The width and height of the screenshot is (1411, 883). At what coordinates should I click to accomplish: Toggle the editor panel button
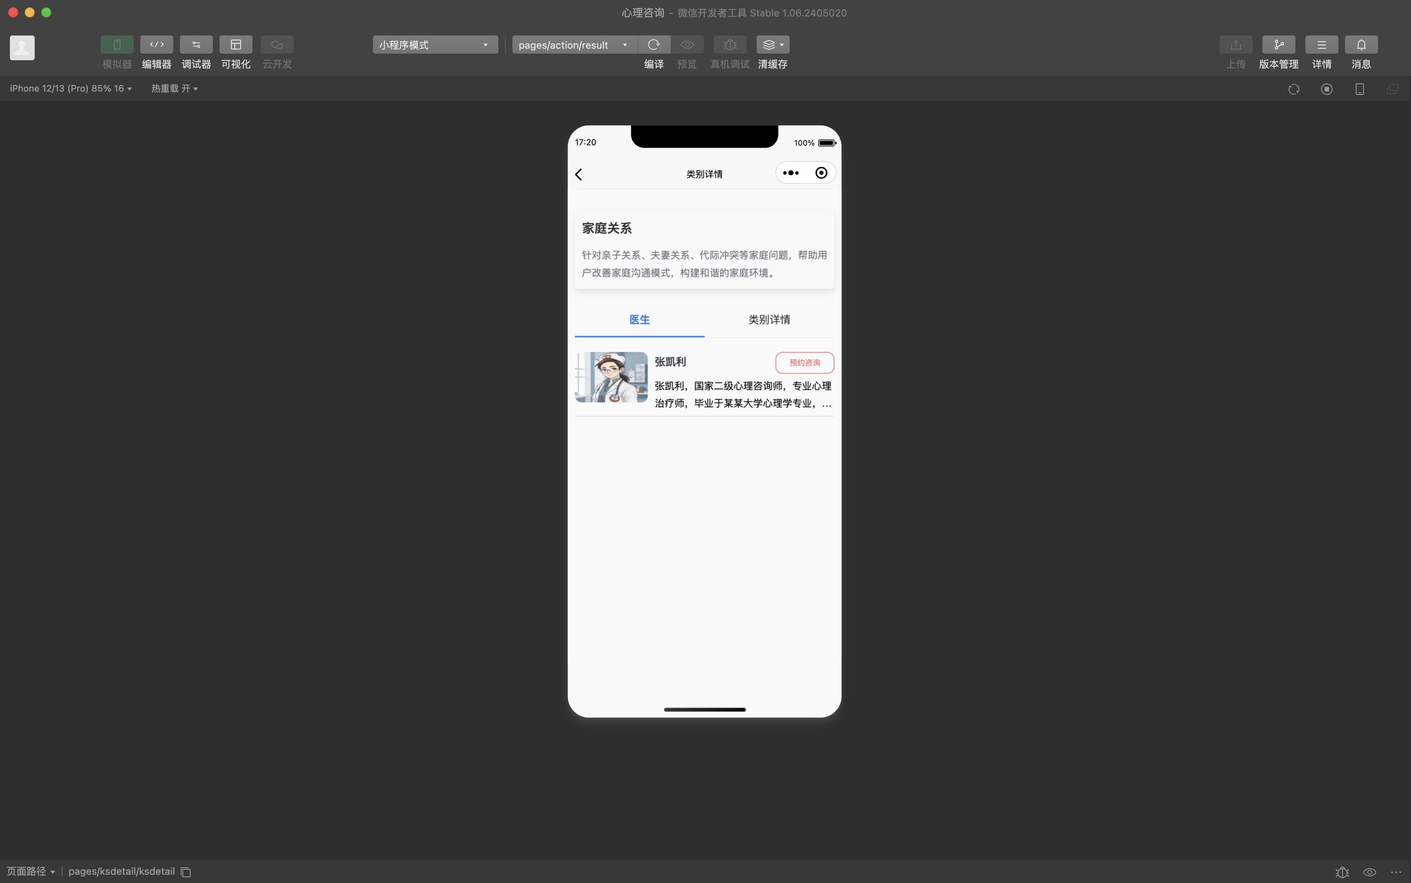156,45
